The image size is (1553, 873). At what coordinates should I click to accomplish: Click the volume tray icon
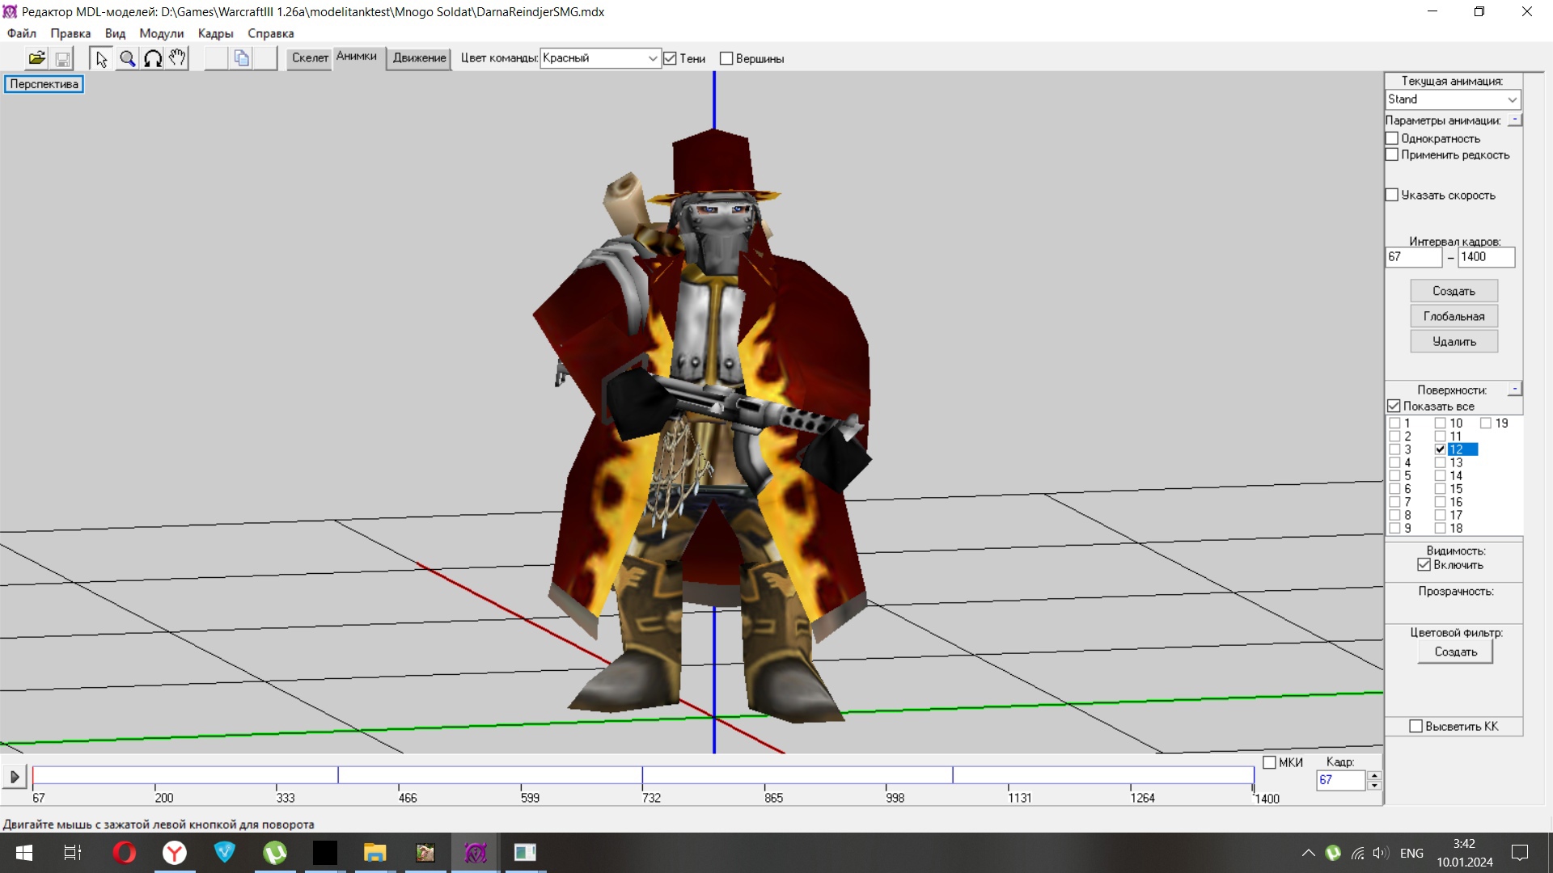click(1381, 853)
